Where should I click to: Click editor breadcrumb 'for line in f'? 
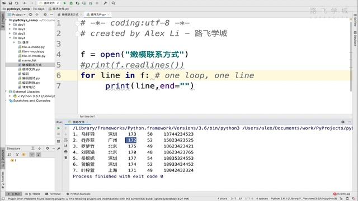(87, 117)
